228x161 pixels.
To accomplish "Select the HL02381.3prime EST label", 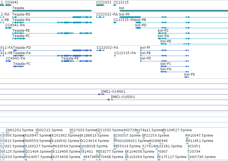I will coord(168,146).
